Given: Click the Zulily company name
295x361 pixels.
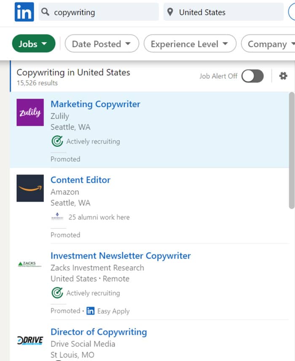Looking at the screenshot, I should pyautogui.click(x=60, y=116).
